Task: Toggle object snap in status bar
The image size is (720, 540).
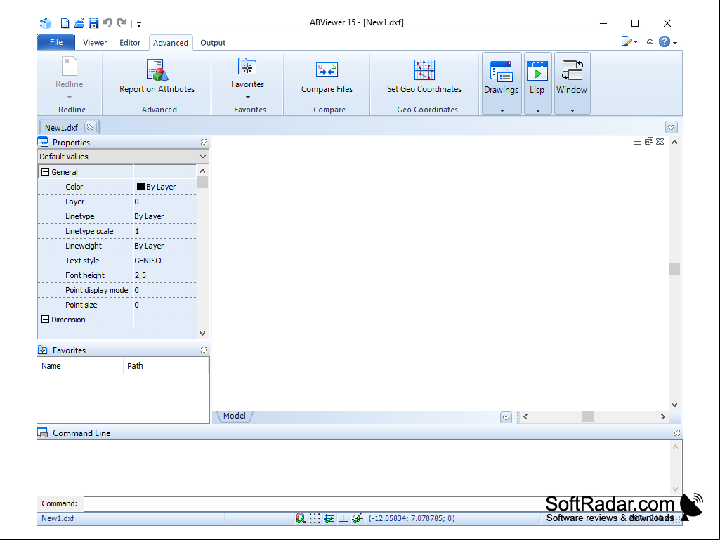Action: (301, 518)
